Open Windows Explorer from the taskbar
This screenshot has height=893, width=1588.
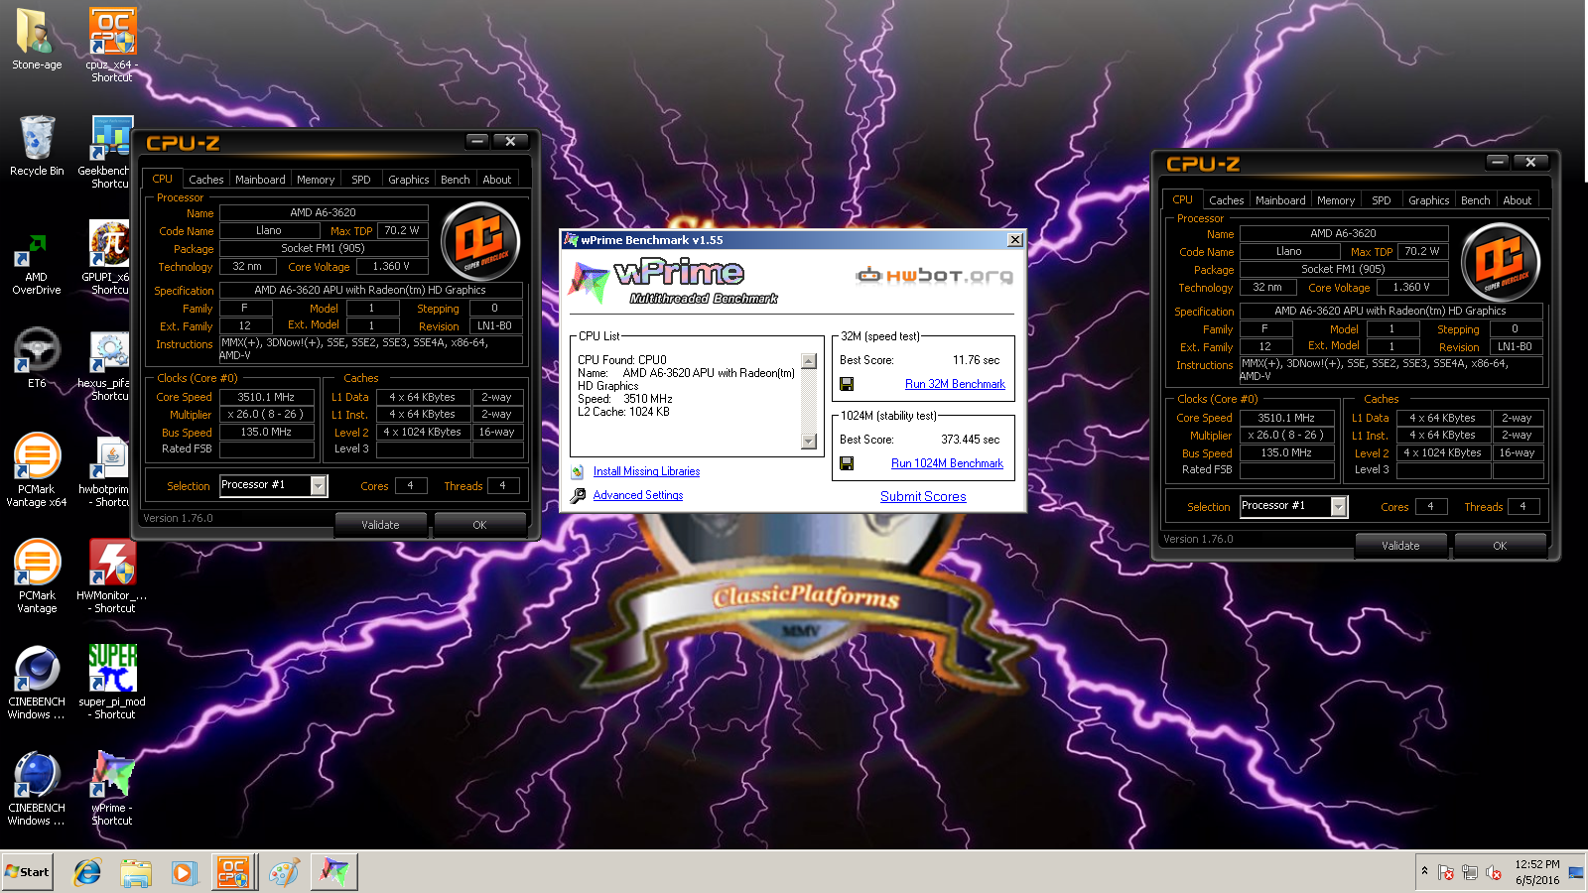click(136, 872)
